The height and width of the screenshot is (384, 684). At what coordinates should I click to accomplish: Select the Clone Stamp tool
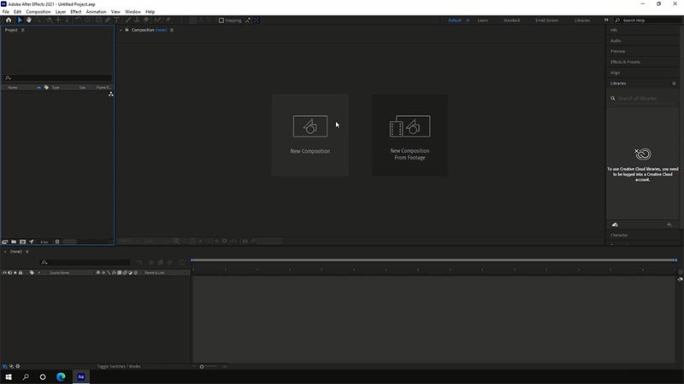point(137,20)
